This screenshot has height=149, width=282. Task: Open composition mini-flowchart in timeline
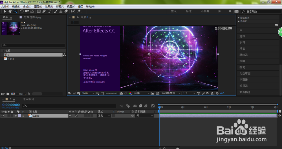[x=121, y=106]
